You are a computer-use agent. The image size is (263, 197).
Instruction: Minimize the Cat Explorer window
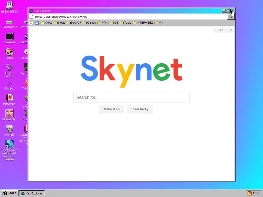pyautogui.click(x=223, y=11)
